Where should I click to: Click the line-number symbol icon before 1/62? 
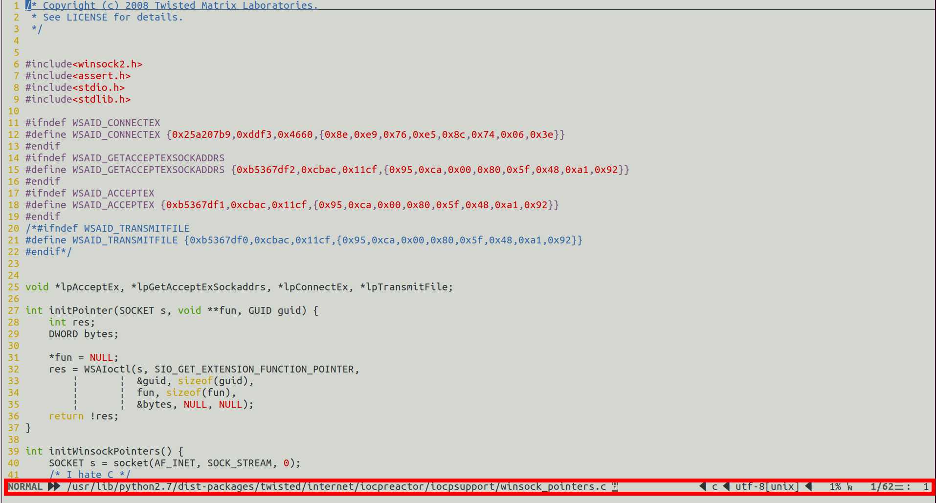tap(850, 487)
